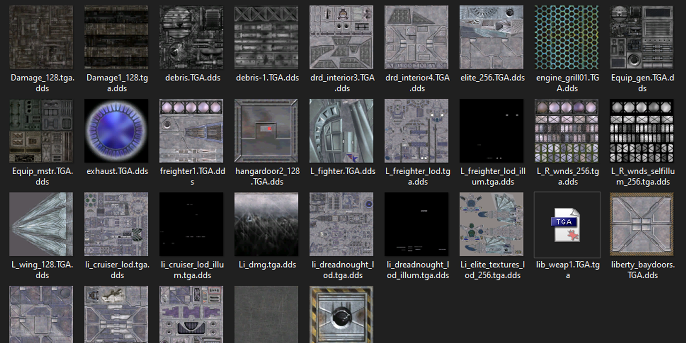Image resolution: width=686 pixels, height=343 pixels.
Task: Select the debris.TGA.dds file
Action: [x=191, y=36]
